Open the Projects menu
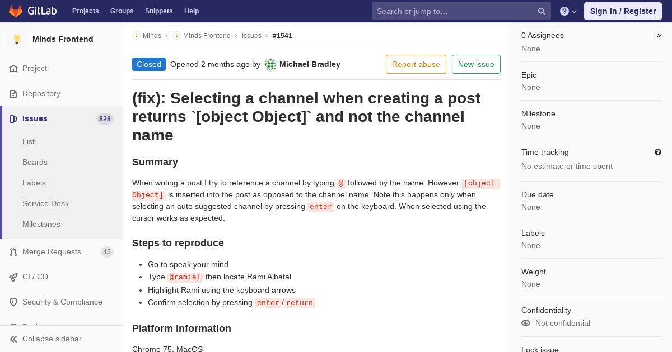The image size is (672, 352). pos(85,11)
